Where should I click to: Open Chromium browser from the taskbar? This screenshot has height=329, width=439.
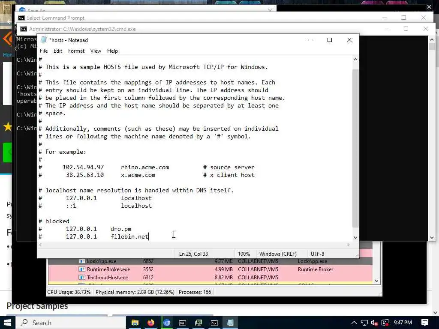tap(167, 323)
